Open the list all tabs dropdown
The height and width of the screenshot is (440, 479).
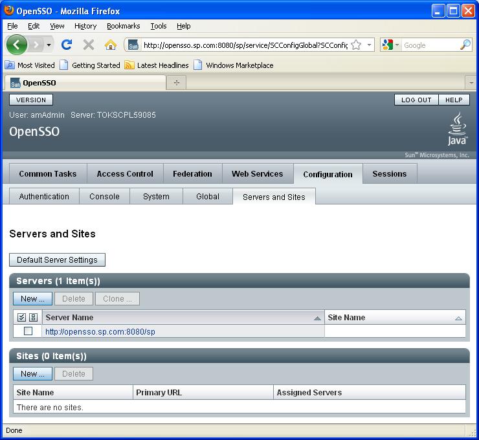tap(471, 83)
